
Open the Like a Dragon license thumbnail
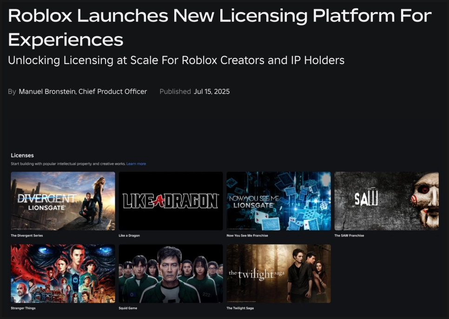tap(171, 201)
